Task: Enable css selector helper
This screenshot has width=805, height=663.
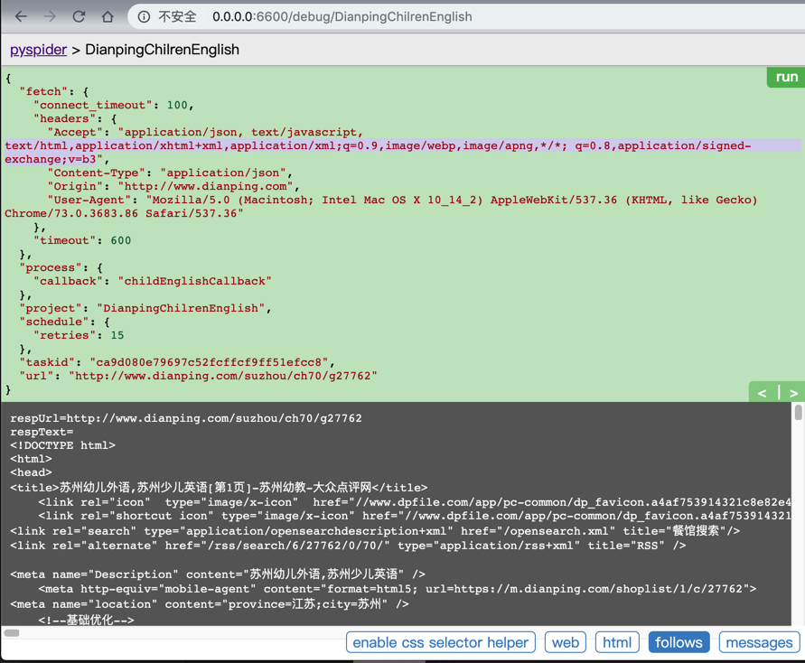Action: (441, 642)
